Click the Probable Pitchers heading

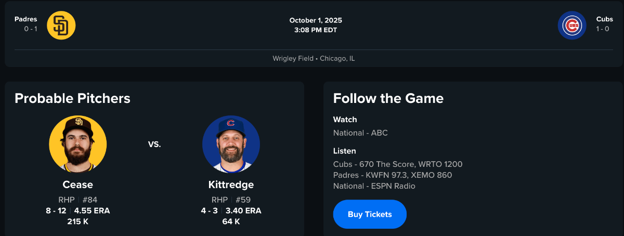[72, 98]
